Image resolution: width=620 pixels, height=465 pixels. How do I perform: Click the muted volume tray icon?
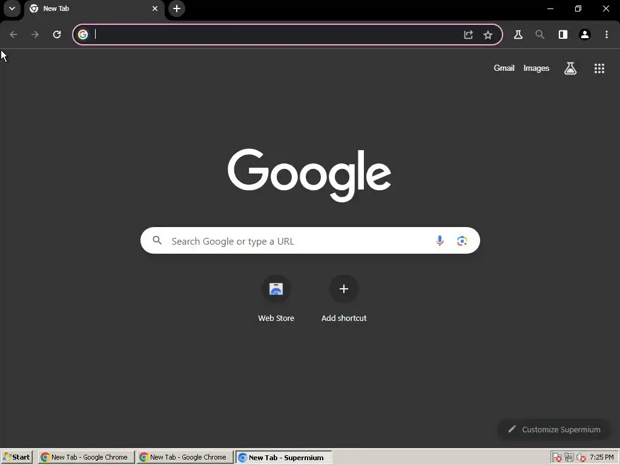(581, 458)
